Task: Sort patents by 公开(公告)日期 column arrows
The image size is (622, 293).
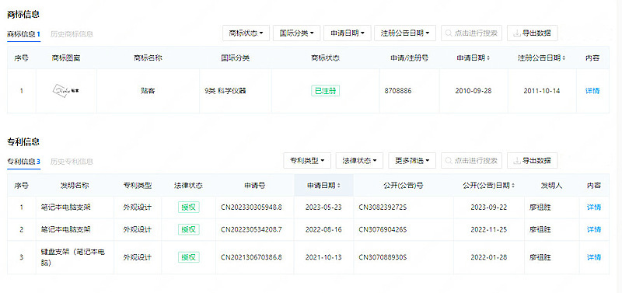Action: click(513, 185)
